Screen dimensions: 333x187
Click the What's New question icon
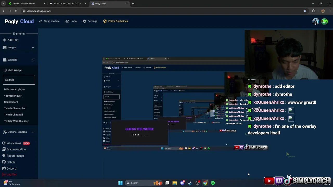click(4, 143)
